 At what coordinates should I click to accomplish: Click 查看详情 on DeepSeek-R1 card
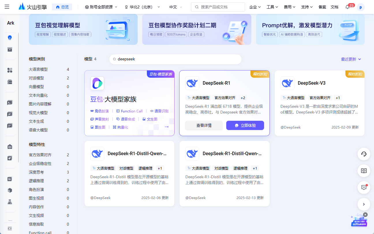tap(204, 125)
